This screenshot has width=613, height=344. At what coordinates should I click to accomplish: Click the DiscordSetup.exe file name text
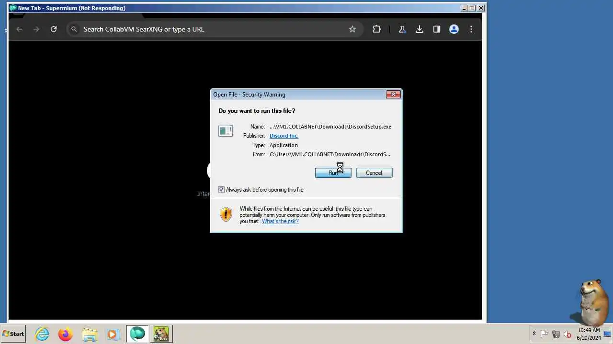330,127
